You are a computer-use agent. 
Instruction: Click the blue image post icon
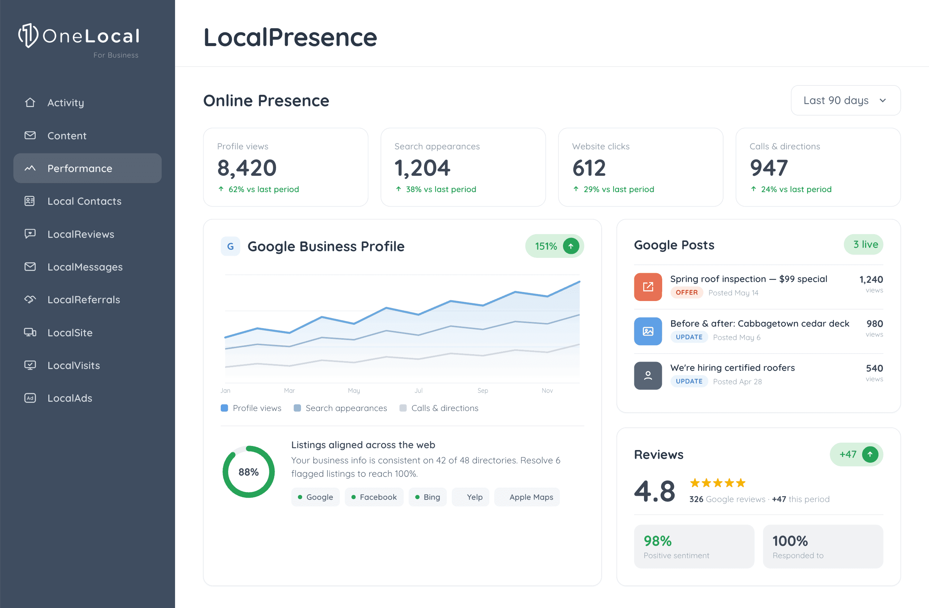648,331
